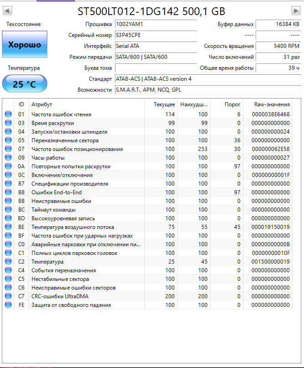This screenshot has width=304, height=368.
Task: Click the 25 °C temperature button
Action: click(x=25, y=84)
